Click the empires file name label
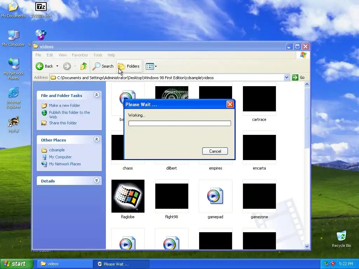Screen dimensions: 359x269 tap(216, 168)
